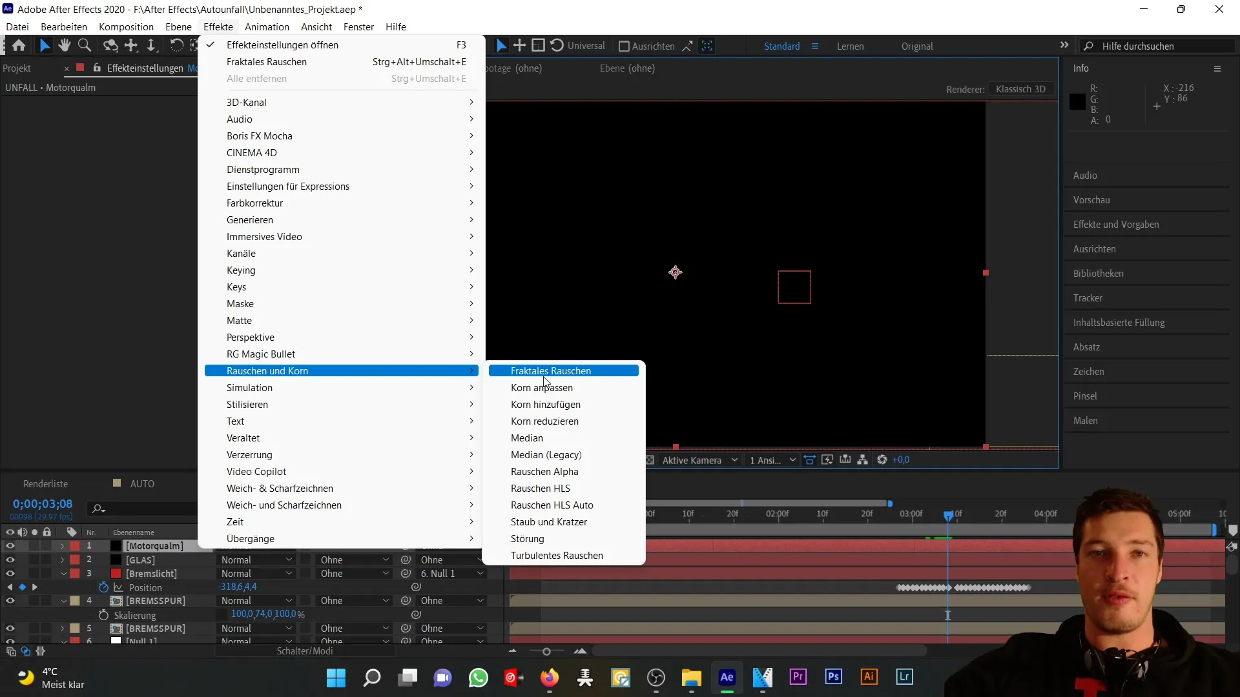This screenshot has width=1240, height=697.
Task: Click the AUTO render button
Action: coord(142,483)
